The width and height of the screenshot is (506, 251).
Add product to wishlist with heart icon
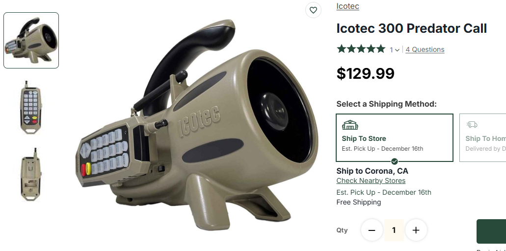point(313,10)
